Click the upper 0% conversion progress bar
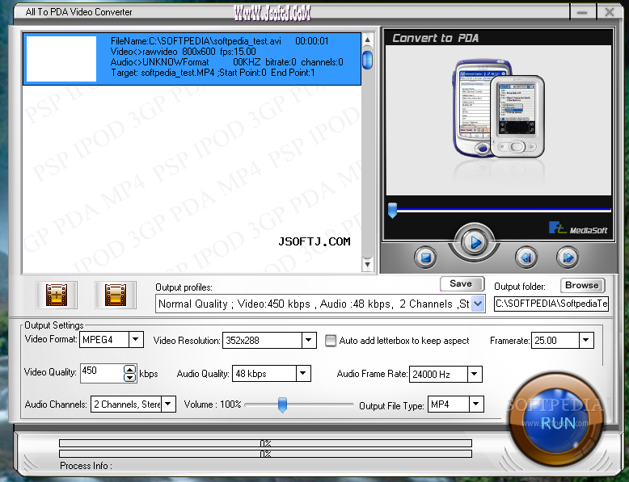This screenshot has height=482, width=629. (265, 443)
